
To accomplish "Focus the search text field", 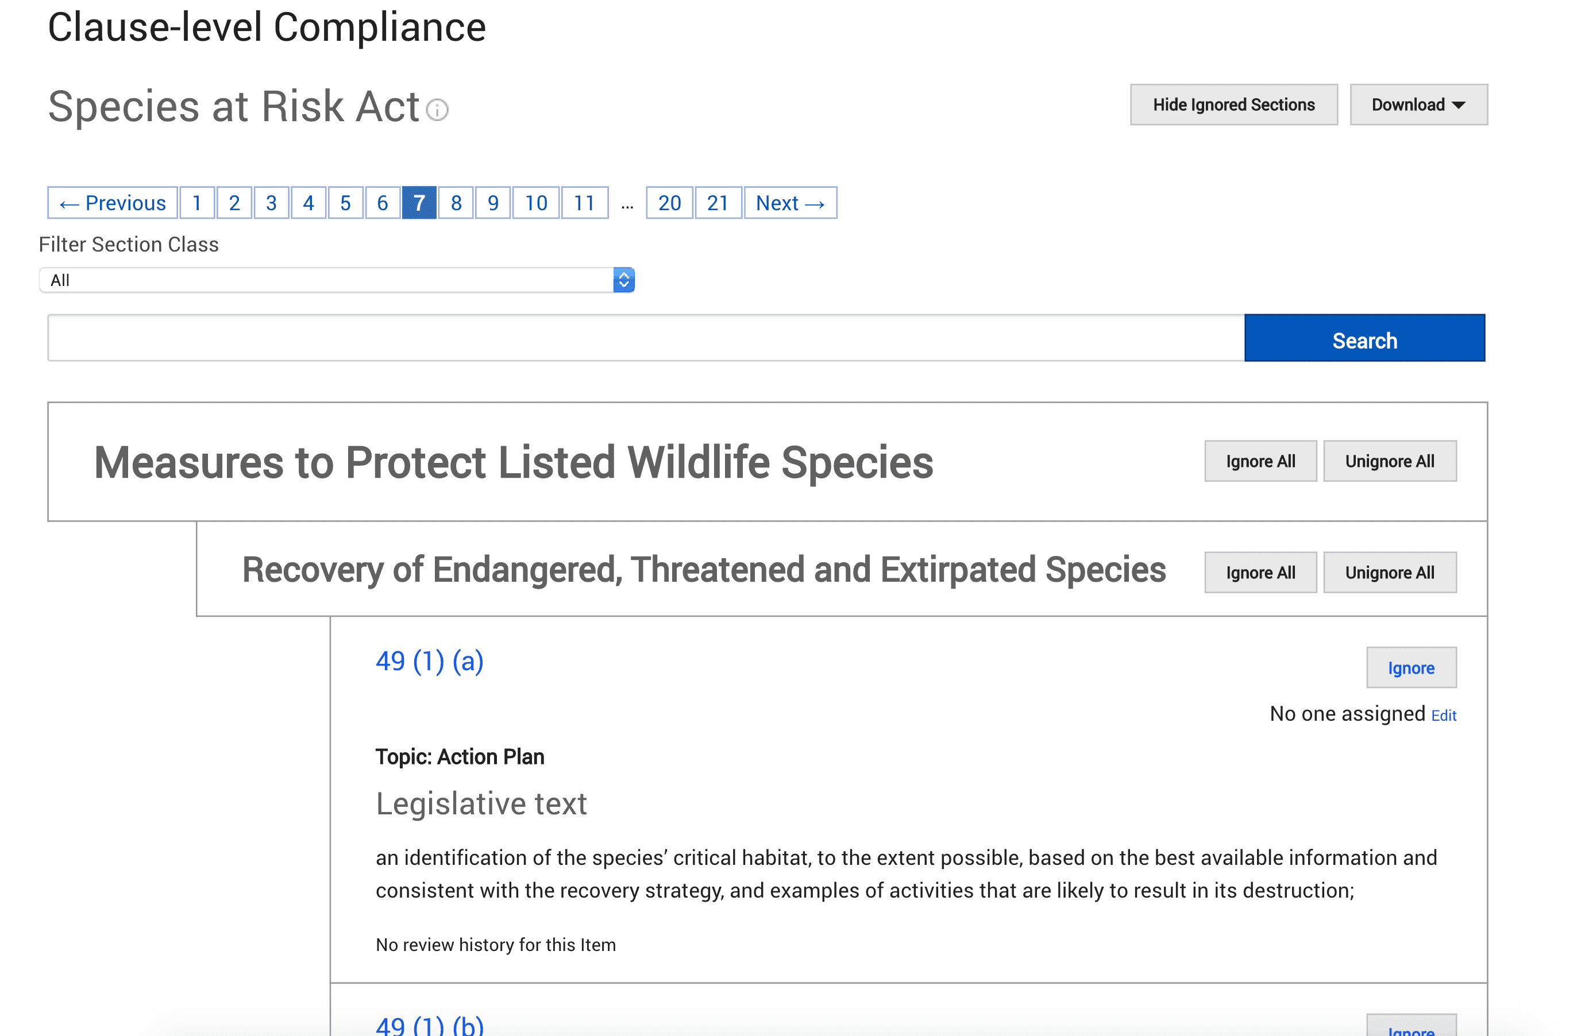I will (x=646, y=339).
